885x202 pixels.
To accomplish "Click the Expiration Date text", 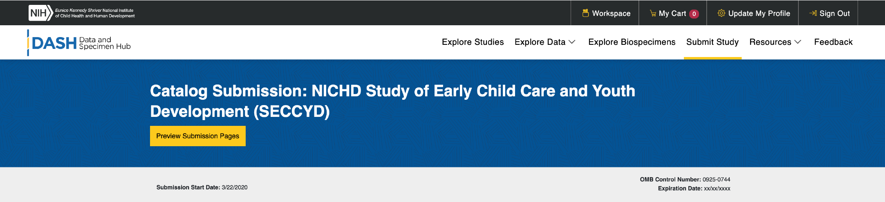I will 694,188.
